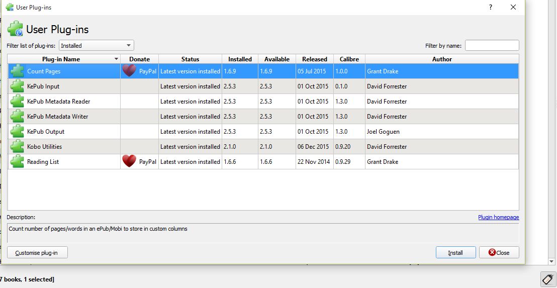Click the 22 Nov 2014 release date cell
This screenshot has height=288, width=557.
(x=314, y=161)
